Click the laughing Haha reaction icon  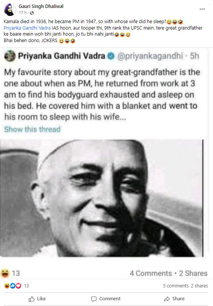[x=7, y=286]
